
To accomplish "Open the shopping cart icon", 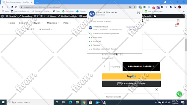I will click(x=177, y=25).
